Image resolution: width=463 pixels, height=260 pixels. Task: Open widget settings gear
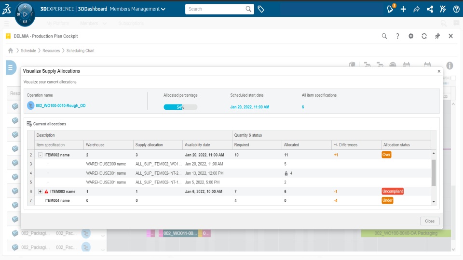point(411,36)
